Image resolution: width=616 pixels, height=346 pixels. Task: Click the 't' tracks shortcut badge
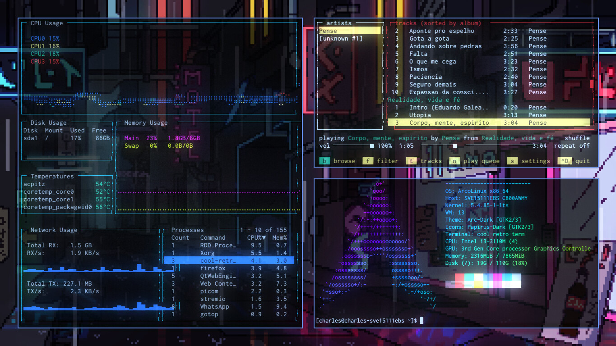411,161
